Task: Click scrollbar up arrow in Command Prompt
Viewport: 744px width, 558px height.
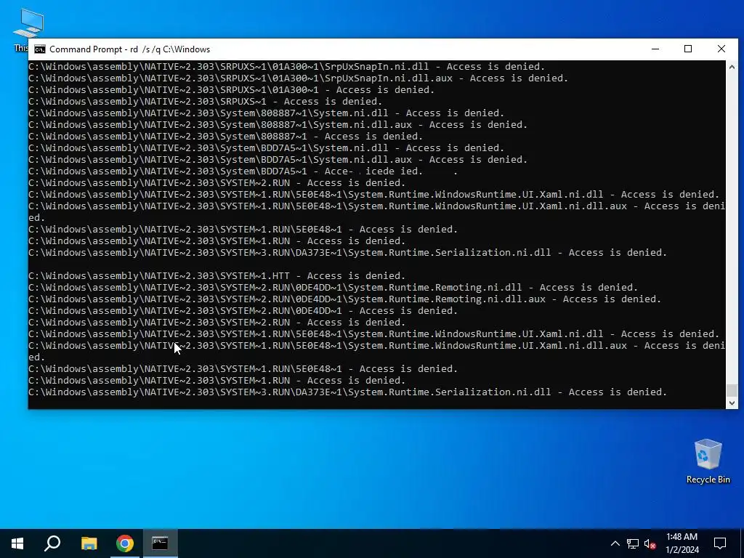Action: point(732,67)
